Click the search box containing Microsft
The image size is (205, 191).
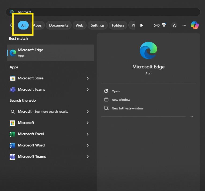pos(103,12)
